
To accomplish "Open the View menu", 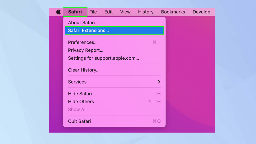I will point(125,12).
